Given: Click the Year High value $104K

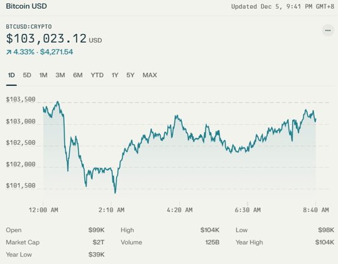Looking at the screenshot, I should [325, 242].
